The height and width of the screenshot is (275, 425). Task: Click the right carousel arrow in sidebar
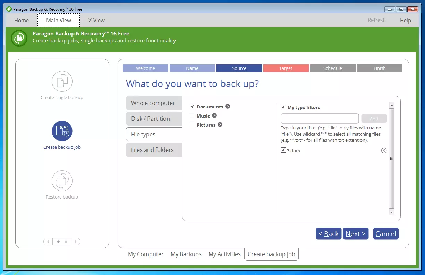coord(76,242)
